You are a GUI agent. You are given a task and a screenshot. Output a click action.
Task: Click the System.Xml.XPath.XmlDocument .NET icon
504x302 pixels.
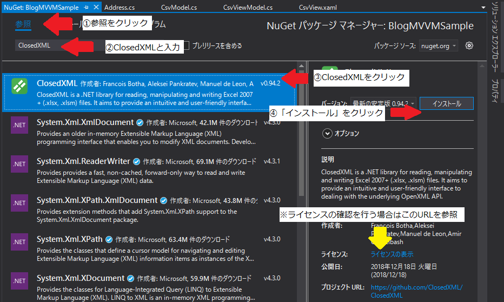tap(19, 203)
